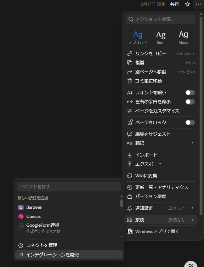Expand the 接続 submenu arrow
Viewport: 204px width, 267px height.
(192, 220)
